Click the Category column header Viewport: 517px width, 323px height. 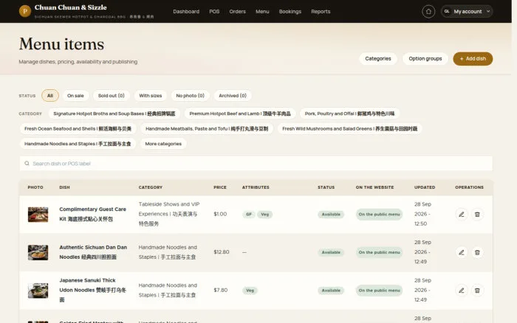pyautogui.click(x=151, y=187)
